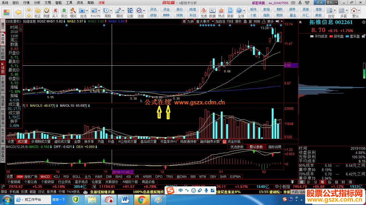Image resolution: width=366 pixels, height=205 pixels.
Task: Expand the 自选 dropdown arrow
Action: pyautogui.click(x=87, y=10)
